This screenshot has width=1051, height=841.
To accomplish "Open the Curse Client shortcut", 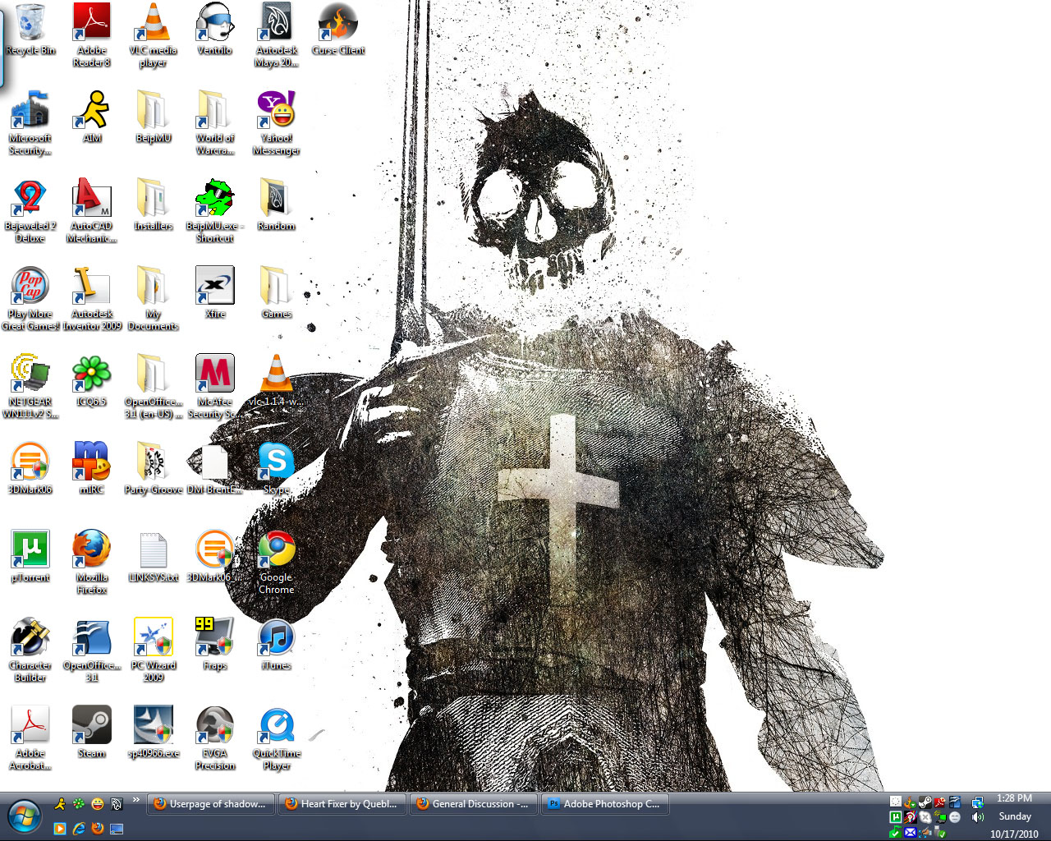I will [338, 25].
